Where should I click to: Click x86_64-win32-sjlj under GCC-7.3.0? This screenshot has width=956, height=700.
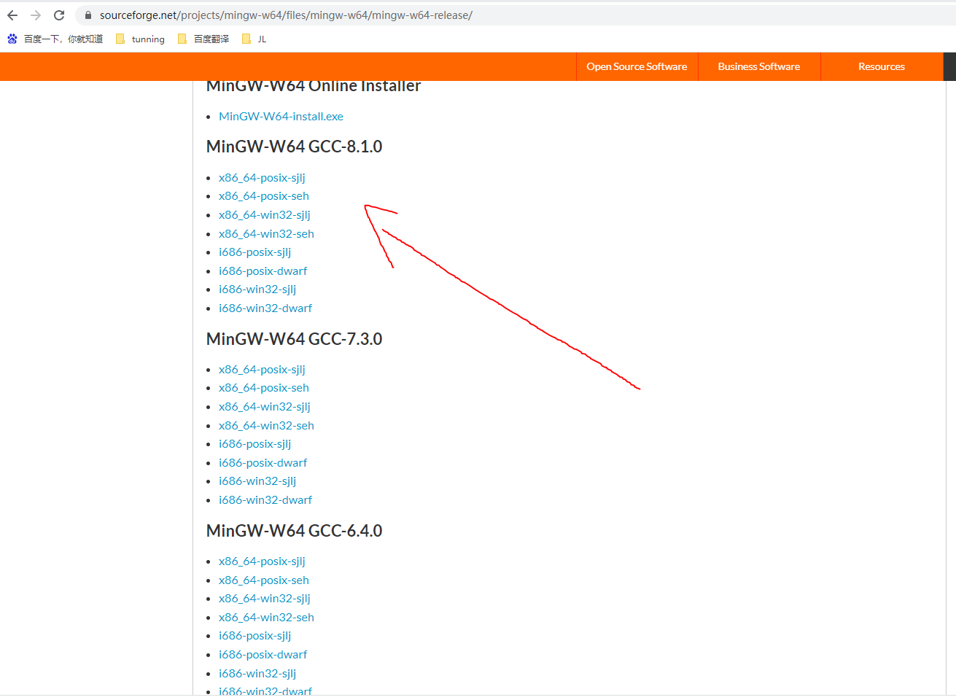click(265, 407)
